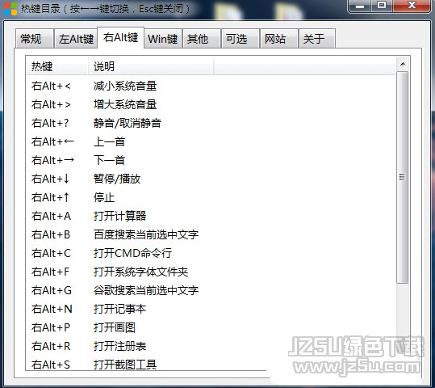Click the 暂停/播放 description
The width and height of the screenshot is (435, 388).
tap(117, 179)
